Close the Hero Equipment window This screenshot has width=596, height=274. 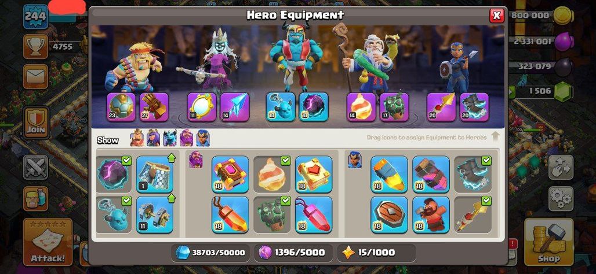pyautogui.click(x=496, y=16)
